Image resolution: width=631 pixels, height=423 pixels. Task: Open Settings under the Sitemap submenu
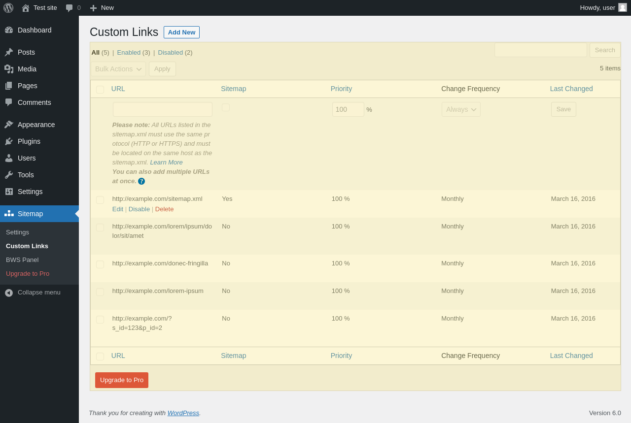(x=17, y=232)
